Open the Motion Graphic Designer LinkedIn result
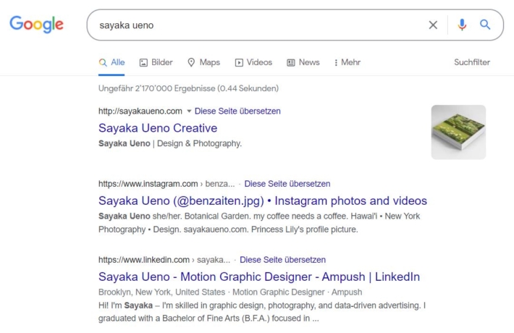Viewport: 514px width, 333px height. [x=259, y=277]
